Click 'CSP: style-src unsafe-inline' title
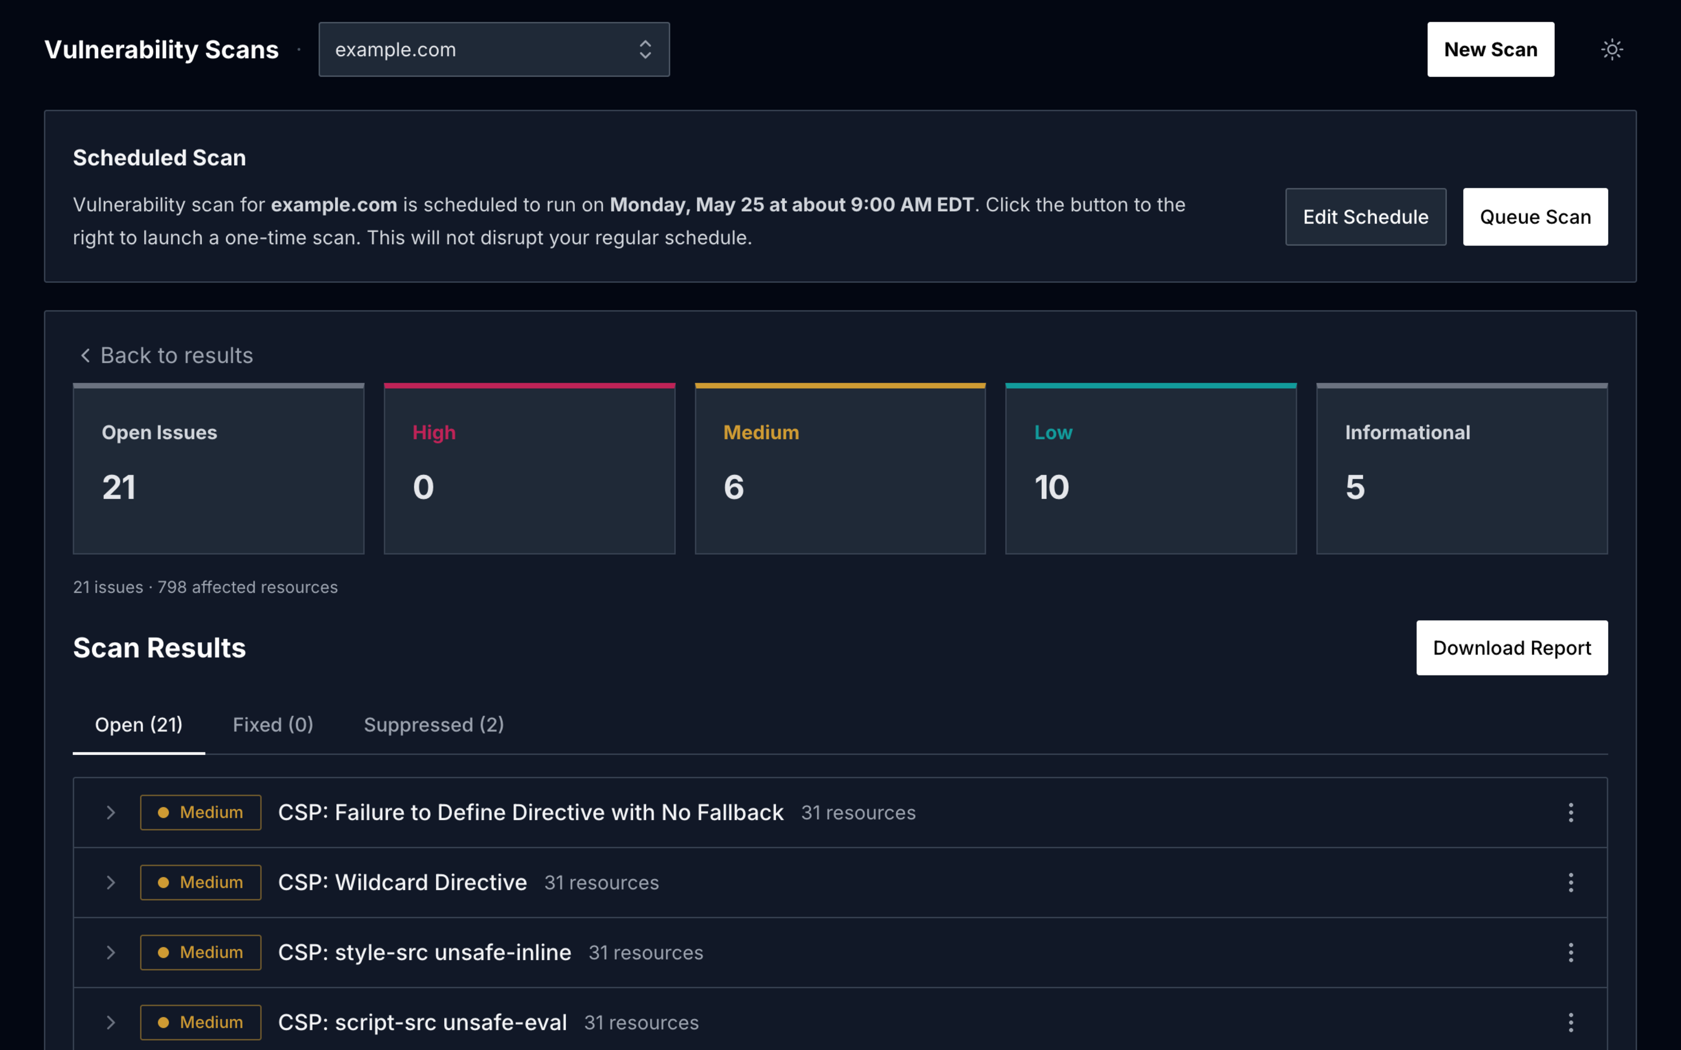Image resolution: width=1681 pixels, height=1050 pixels. click(425, 952)
